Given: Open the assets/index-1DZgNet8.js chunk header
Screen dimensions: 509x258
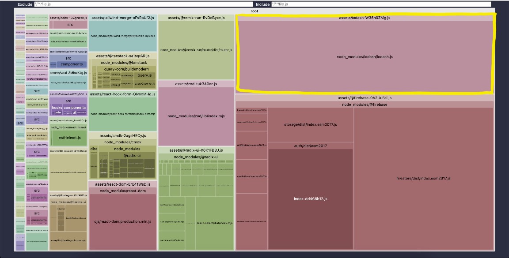Looking at the screenshot, I should point(68,18).
